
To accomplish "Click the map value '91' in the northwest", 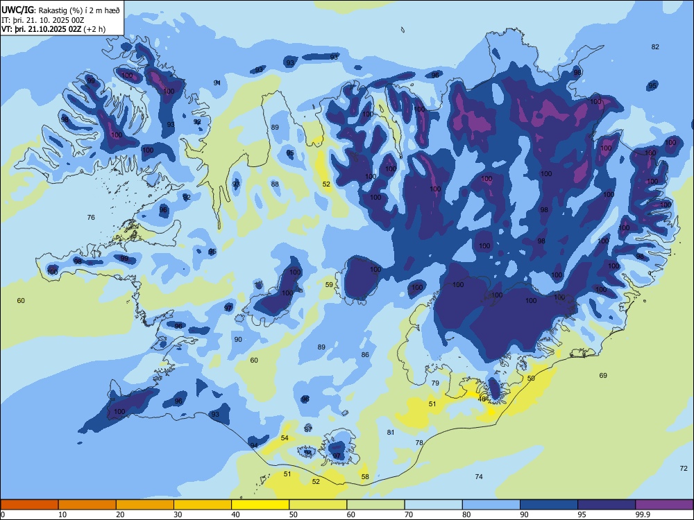I will 217,83.
